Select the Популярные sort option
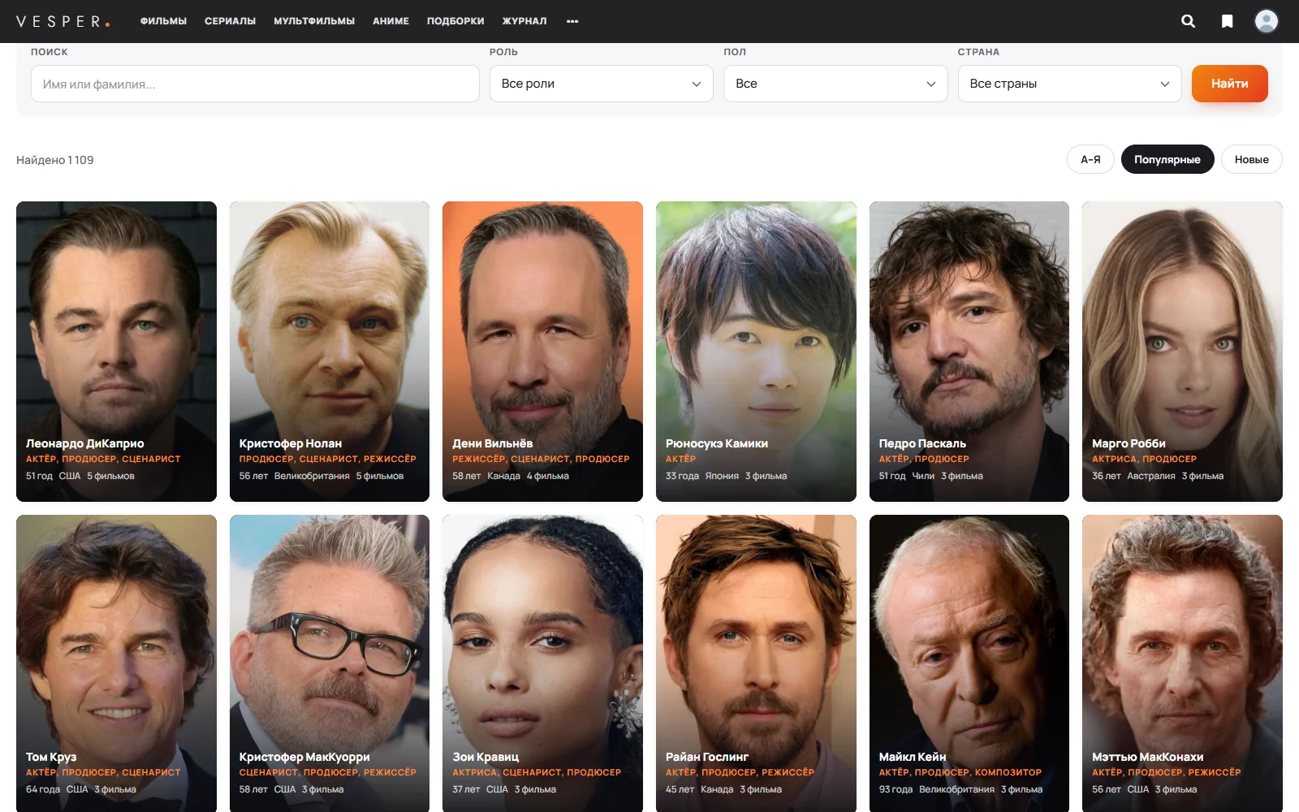The width and height of the screenshot is (1299, 812). coord(1167,159)
